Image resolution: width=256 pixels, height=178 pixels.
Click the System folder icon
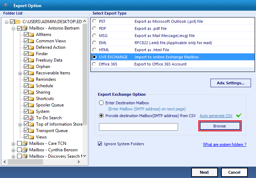31,111
